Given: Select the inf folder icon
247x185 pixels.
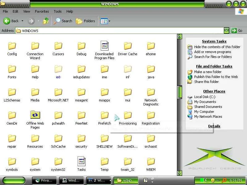Looking at the screenshot, I should [128, 69].
